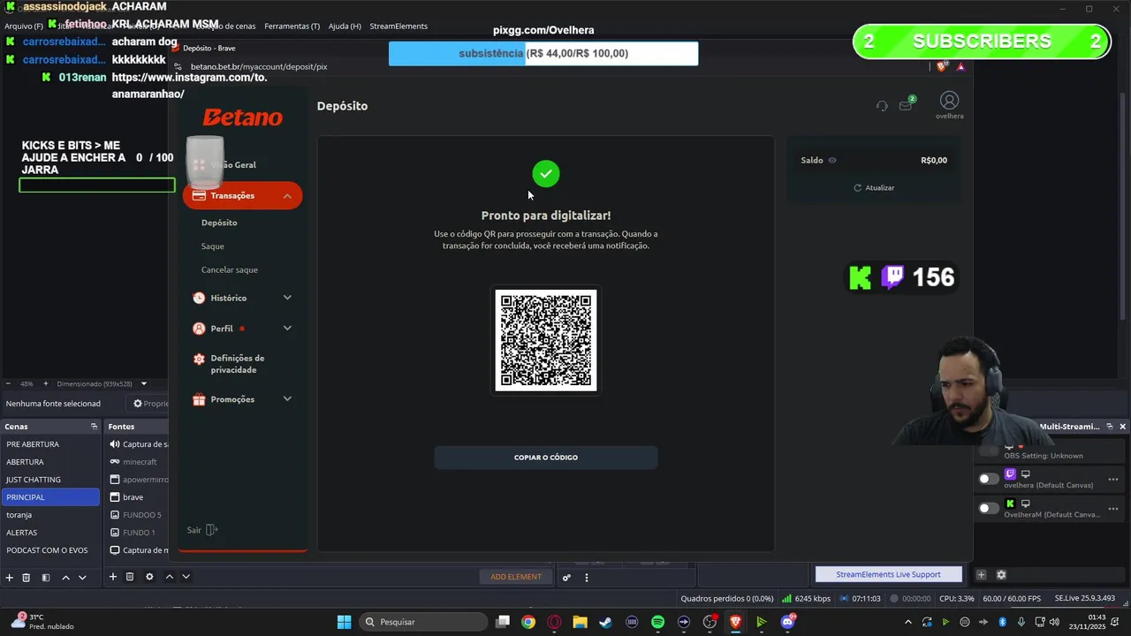Open the StreamElements menu
The width and height of the screenshot is (1131, 636).
(399, 26)
